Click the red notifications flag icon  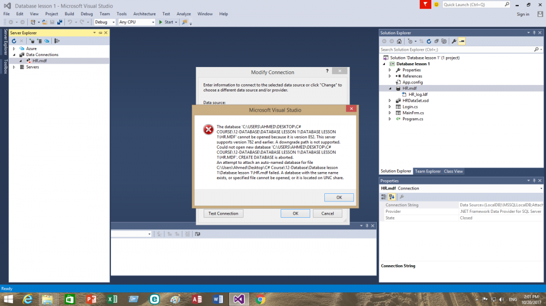coord(425,4)
